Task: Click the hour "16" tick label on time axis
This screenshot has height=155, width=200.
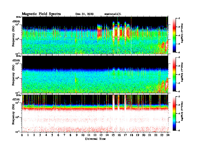Action: pyautogui.click(x=119, y=135)
